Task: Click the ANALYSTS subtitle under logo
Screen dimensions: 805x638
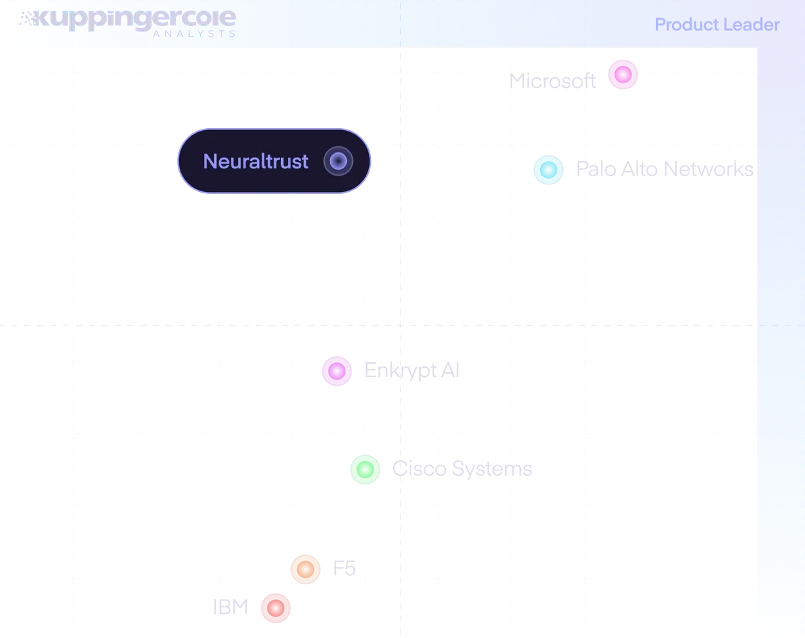Action: click(x=195, y=34)
